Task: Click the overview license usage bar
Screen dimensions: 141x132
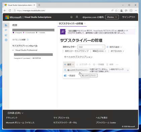Action: point(33,30)
